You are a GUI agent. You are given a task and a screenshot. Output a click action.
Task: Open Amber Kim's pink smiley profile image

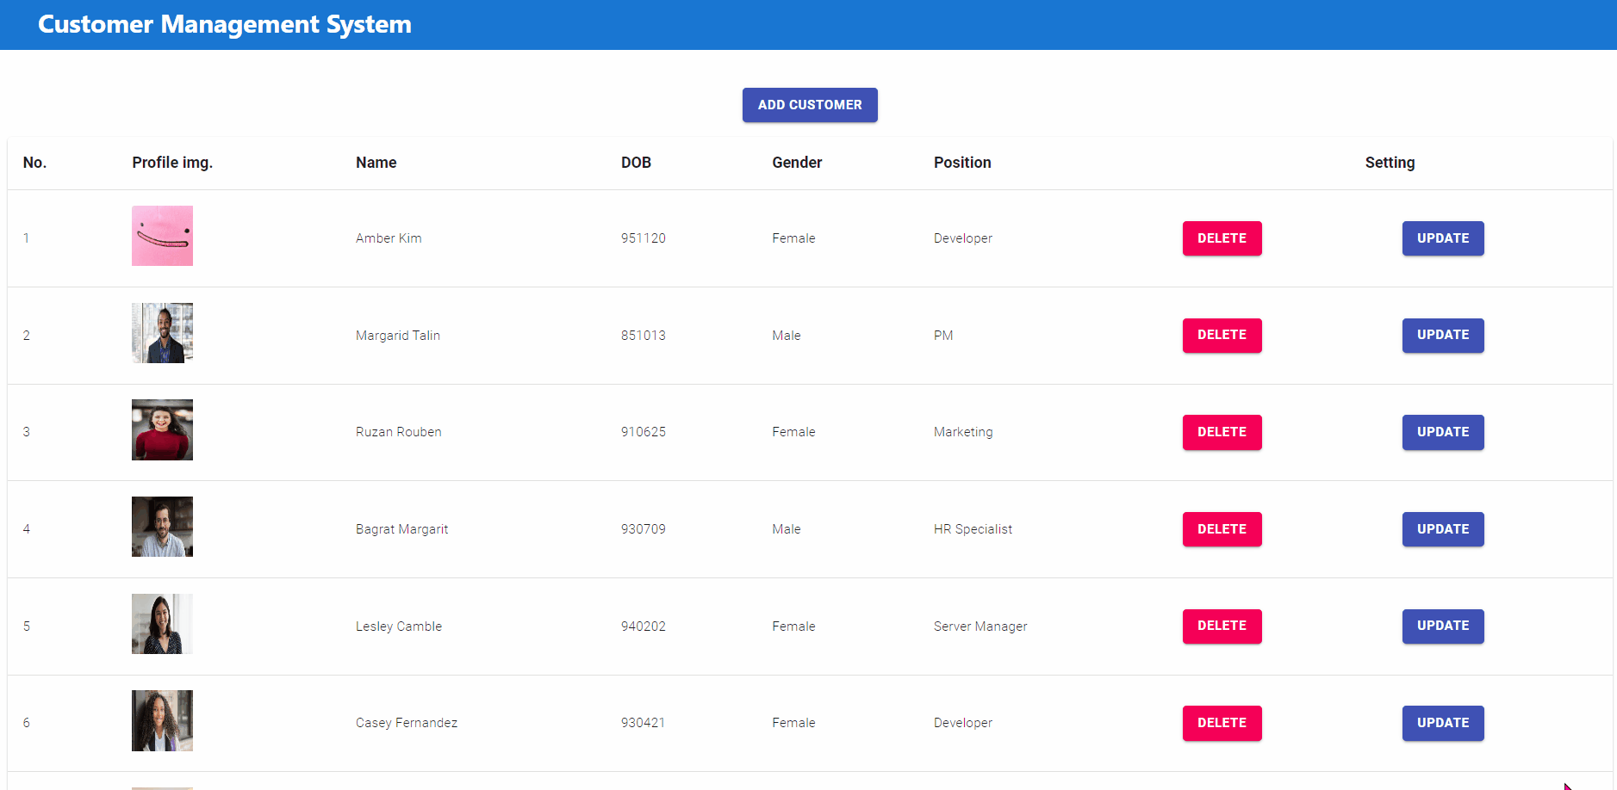pyautogui.click(x=162, y=236)
